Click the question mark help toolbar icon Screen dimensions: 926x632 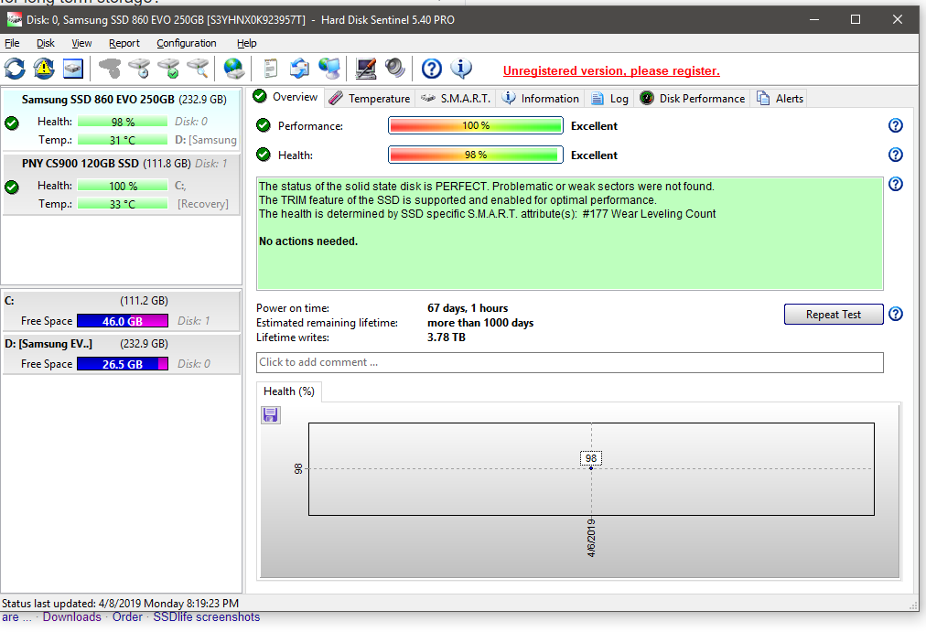click(432, 69)
